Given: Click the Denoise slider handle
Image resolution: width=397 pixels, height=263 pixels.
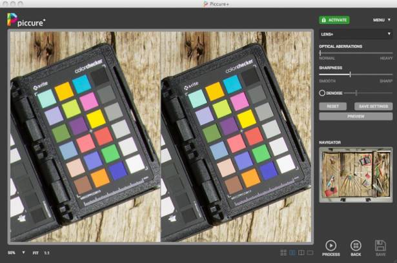Looking at the screenshot, I should pyautogui.click(x=356, y=93).
